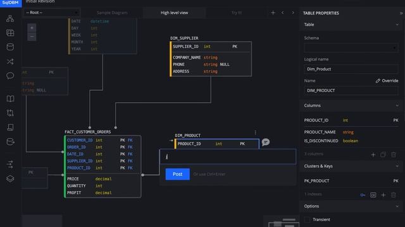The height and width of the screenshot is (227, 405).
Task: Open the documentation book sidebar icon
Action: (10, 98)
